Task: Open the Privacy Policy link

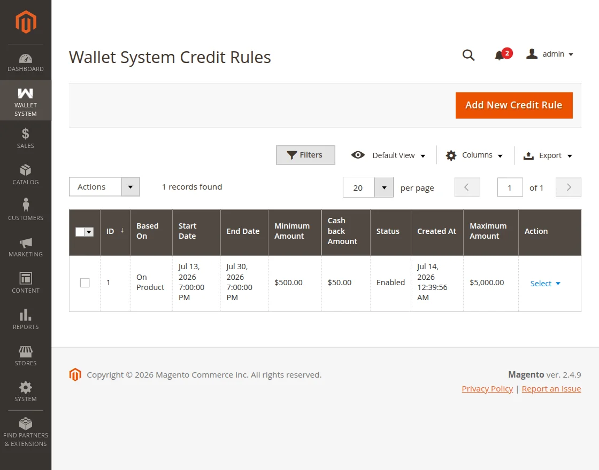Action: coord(487,389)
